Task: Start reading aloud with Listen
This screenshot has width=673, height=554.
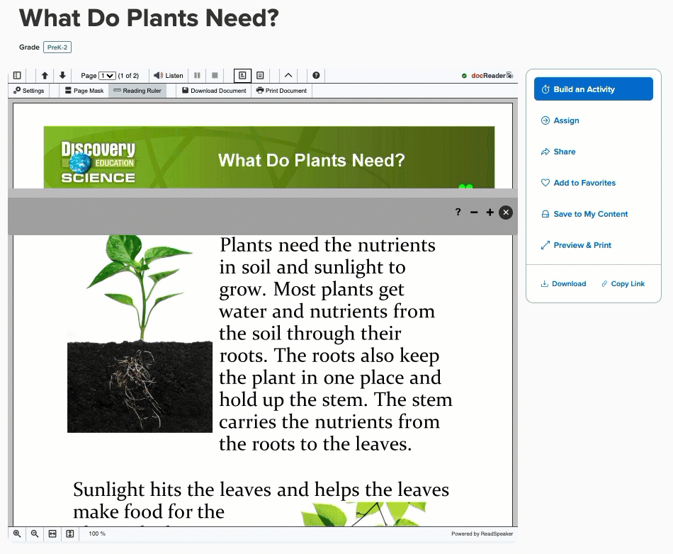Action: pyautogui.click(x=169, y=76)
